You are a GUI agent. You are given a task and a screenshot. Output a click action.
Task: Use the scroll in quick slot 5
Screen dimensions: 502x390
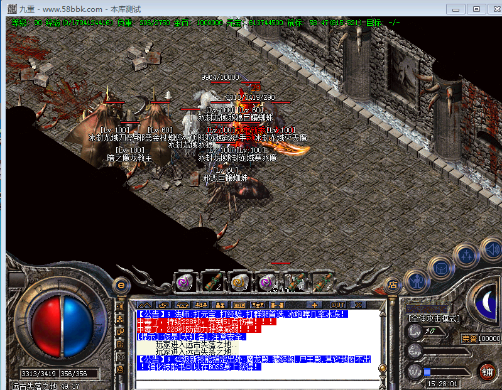295,282
